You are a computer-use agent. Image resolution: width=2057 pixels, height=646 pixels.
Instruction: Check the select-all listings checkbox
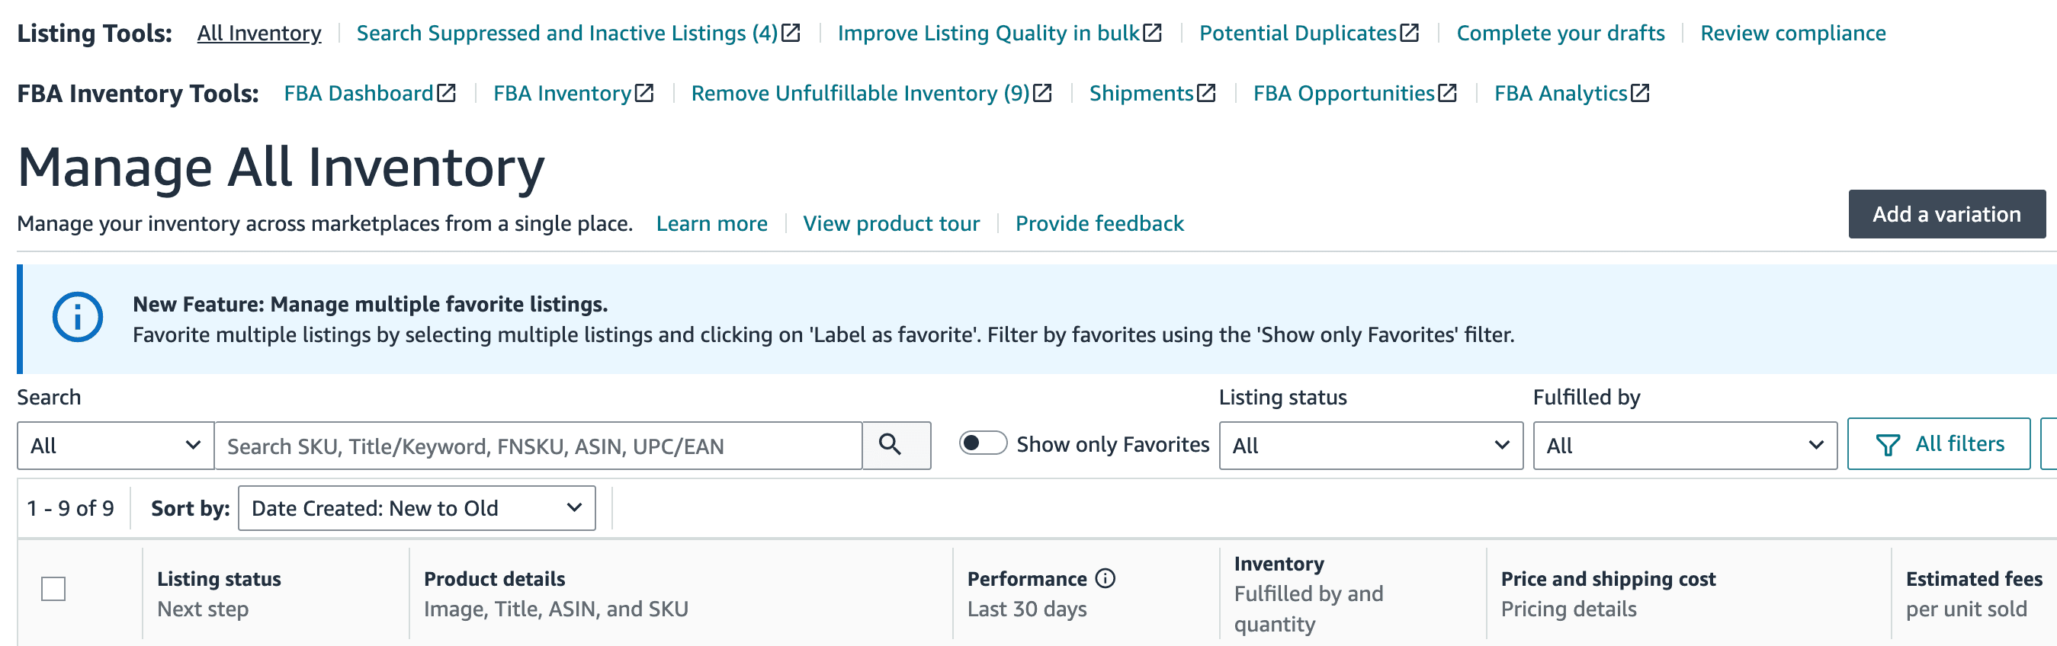53,589
